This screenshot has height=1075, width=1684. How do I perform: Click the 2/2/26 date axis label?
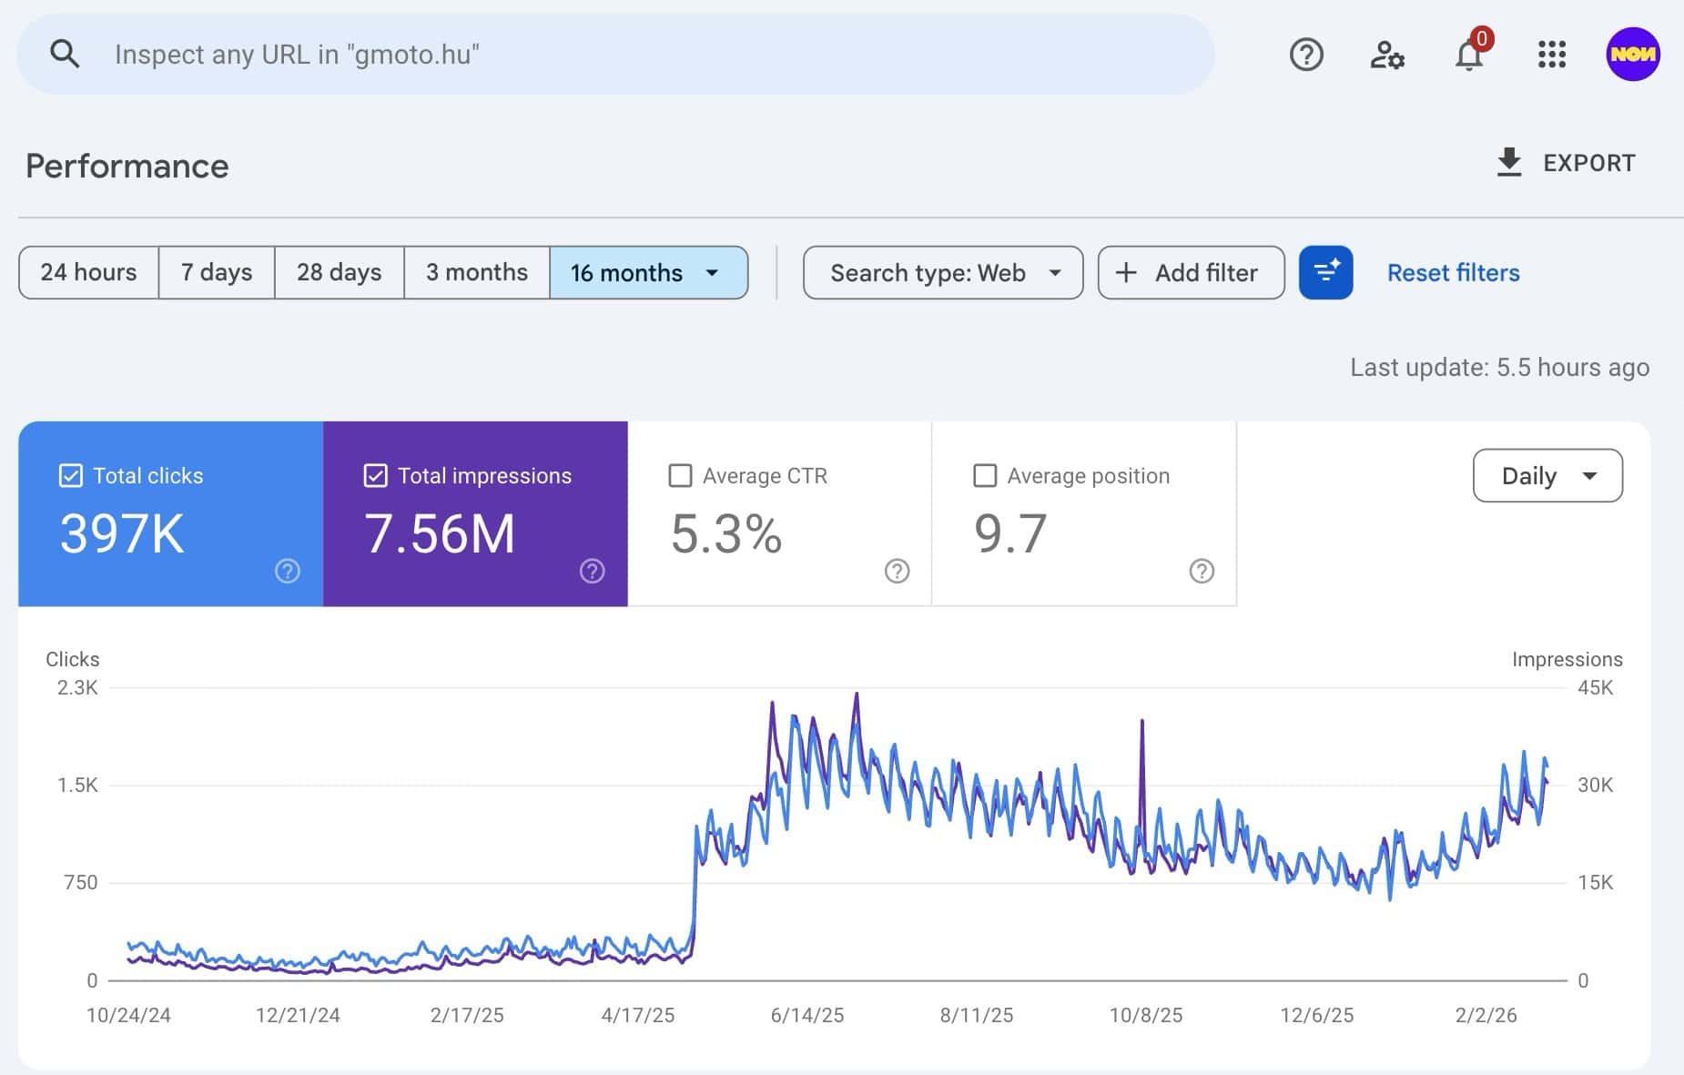click(x=1486, y=1015)
